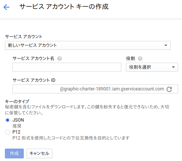This screenshot has width=182, height=161.
Task: Click the サービス アカウント ID label
Action: [x=34, y=80]
